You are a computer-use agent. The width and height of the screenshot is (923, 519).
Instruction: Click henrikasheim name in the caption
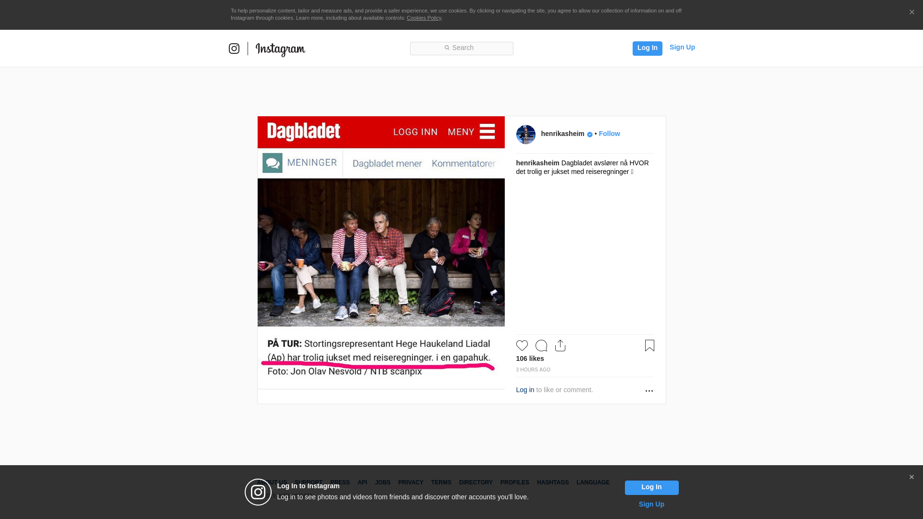537,163
